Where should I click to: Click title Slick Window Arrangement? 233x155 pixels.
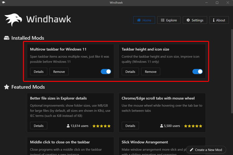click(145, 142)
